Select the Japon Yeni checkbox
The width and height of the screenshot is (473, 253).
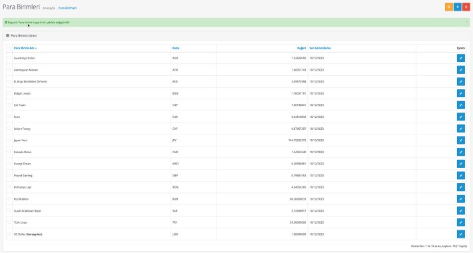point(9,140)
